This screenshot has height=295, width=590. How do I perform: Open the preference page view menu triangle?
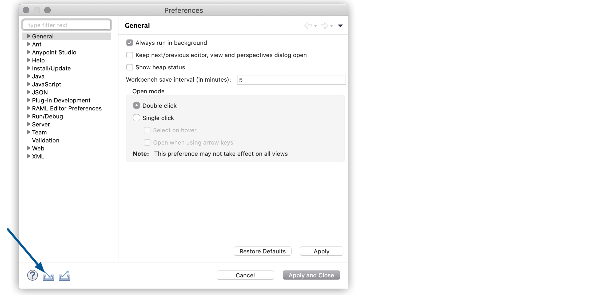pyautogui.click(x=341, y=26)
